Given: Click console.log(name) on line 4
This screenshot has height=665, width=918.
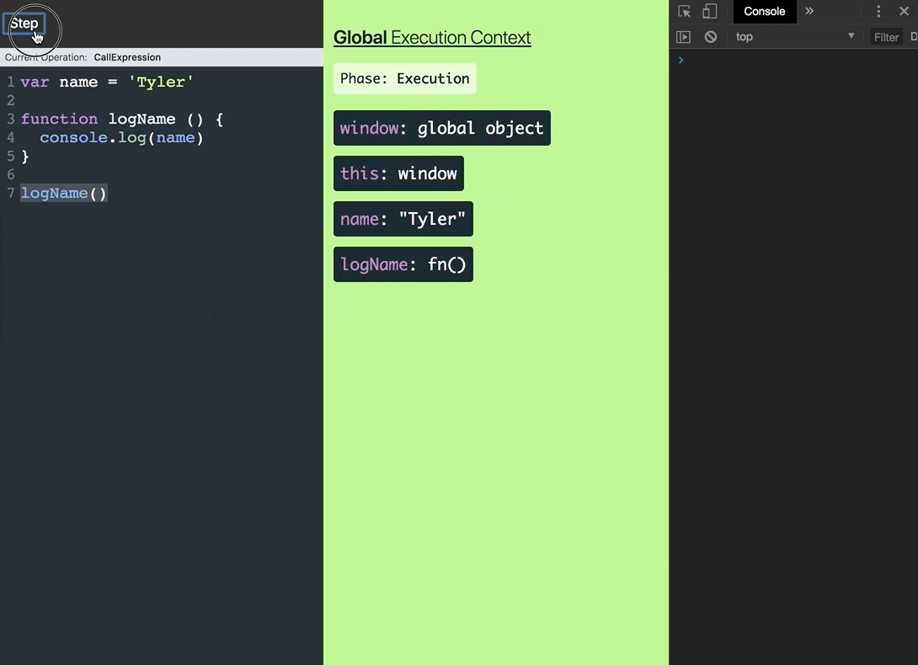Looking at the screenshot, I should click(x=121, y=137).
